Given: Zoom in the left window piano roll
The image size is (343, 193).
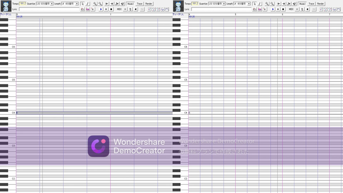Looking at the screenshot, I should point(95,4).
